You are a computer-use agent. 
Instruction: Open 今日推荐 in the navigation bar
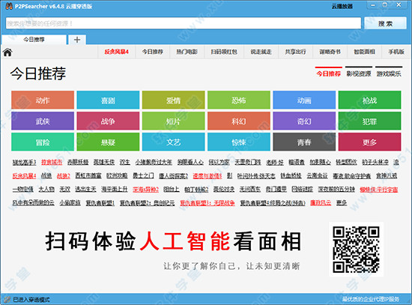pos(152,52)
